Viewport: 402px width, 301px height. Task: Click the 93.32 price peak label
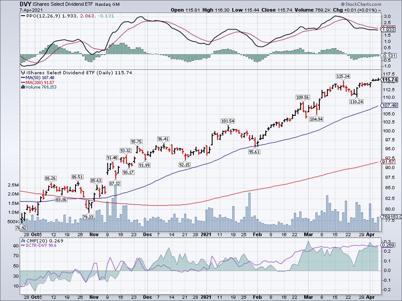point(125,150)
